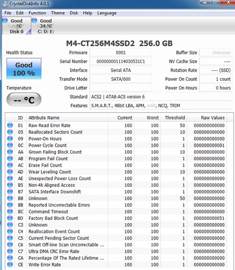The height and width of the screenshot is (270, 235).
Task: Open the Function menu
Action: coord(37,13)
